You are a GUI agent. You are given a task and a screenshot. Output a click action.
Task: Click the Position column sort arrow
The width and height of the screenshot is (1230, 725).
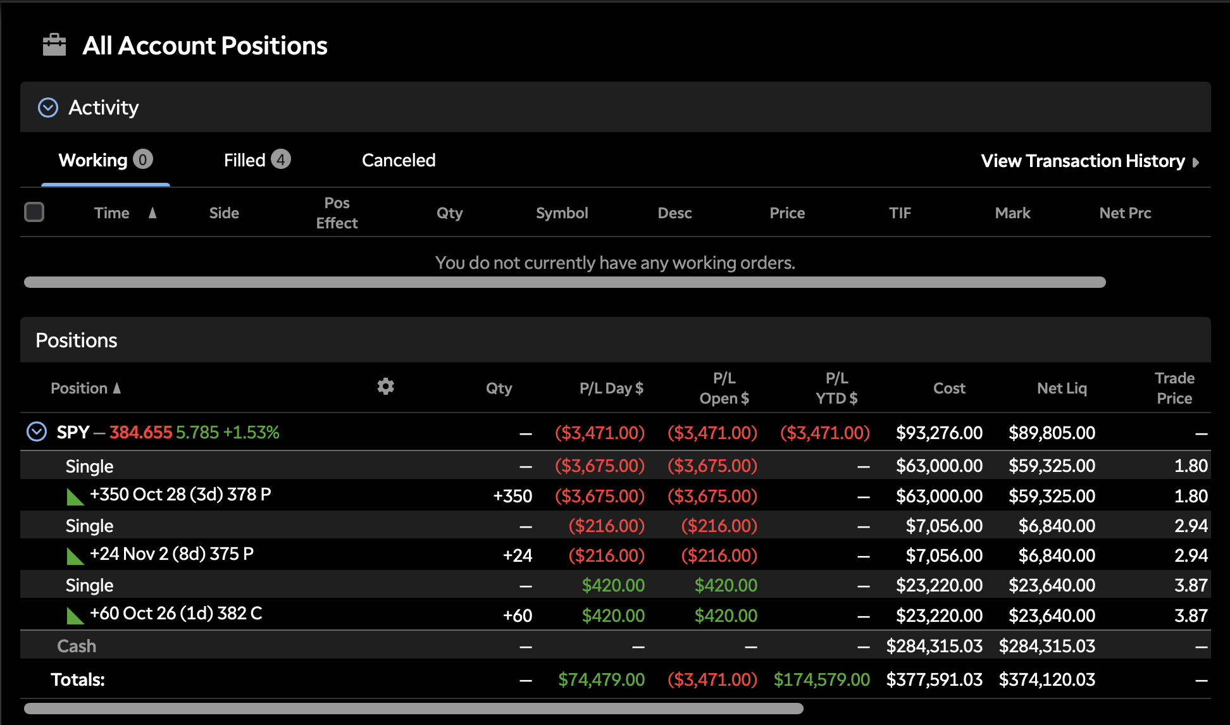click(x=117, y=388)
